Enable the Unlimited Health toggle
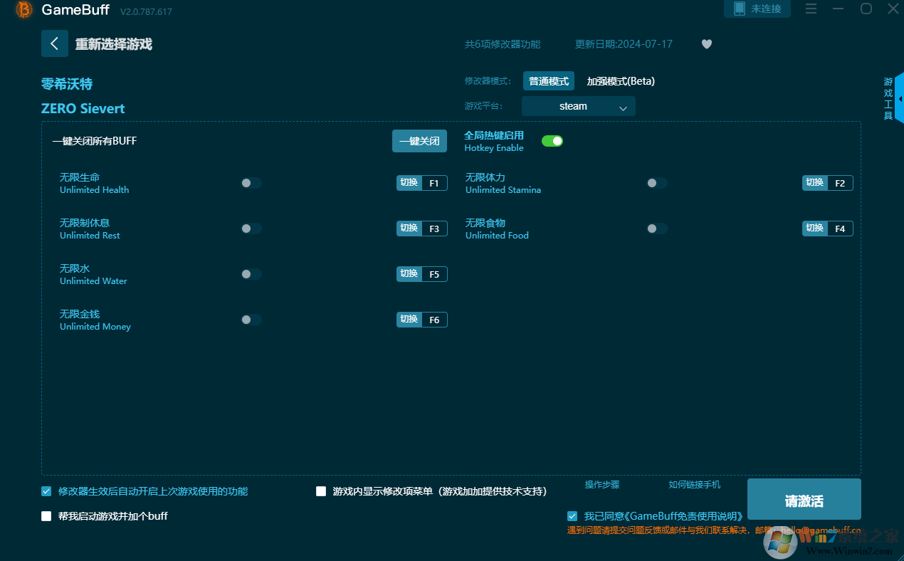Image resolution: width=904 pixels, height=561 pixels. pyautogui.click(x=251, y=183)
